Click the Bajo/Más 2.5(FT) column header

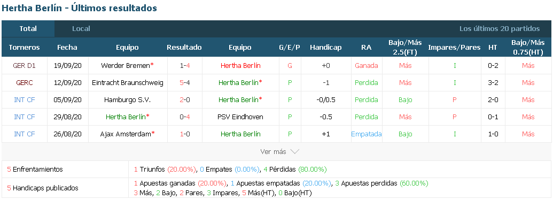click(x=405, y=47)
